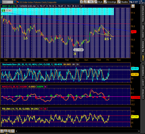The image size is (145, 134).
Task: Click the 50.395 orange stochastic value tag
Action: pos(134,75)
